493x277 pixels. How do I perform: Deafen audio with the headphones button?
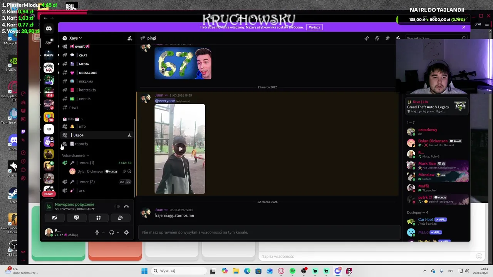click(112, 232)
